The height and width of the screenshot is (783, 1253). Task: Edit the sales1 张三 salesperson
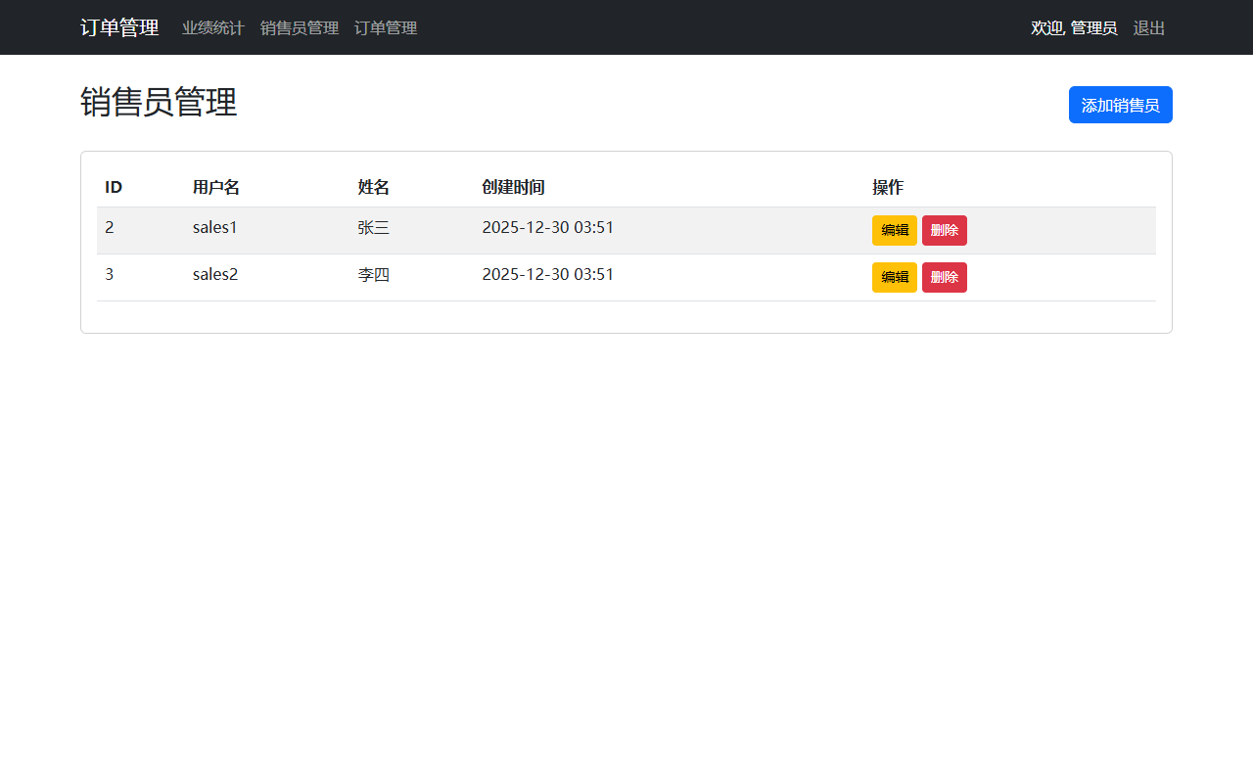pos(894,230)
